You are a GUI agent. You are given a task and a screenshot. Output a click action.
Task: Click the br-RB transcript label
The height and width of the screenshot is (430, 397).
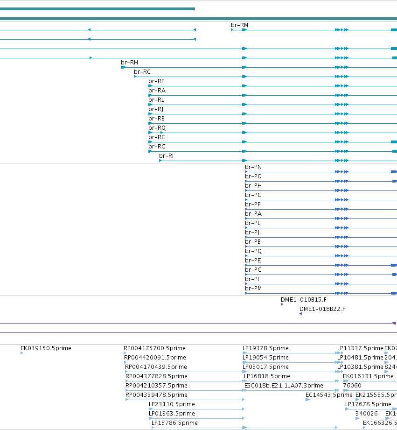(x=156, y=119)
